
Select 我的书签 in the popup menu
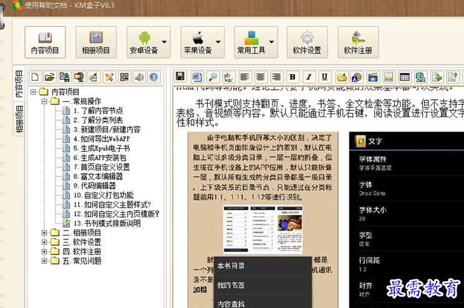(231, 286)
